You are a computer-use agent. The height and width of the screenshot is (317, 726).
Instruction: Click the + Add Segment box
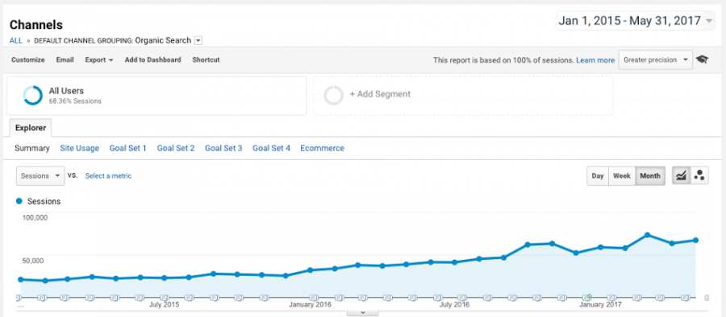463,96
